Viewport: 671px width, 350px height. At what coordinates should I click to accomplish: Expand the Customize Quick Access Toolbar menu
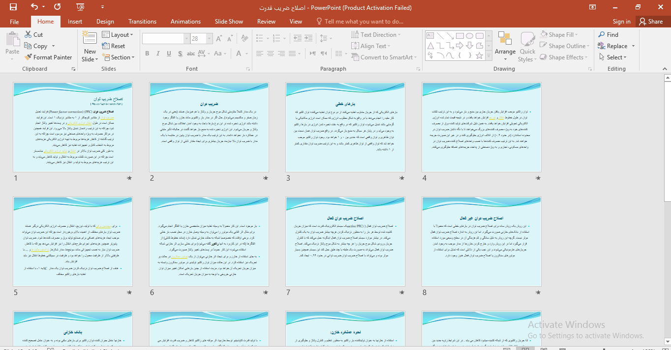pos(103,7)
